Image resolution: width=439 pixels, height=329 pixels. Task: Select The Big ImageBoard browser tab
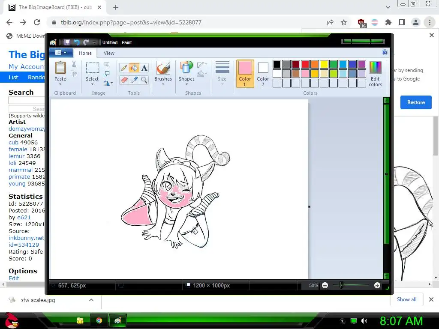click(x=55, y=7)
